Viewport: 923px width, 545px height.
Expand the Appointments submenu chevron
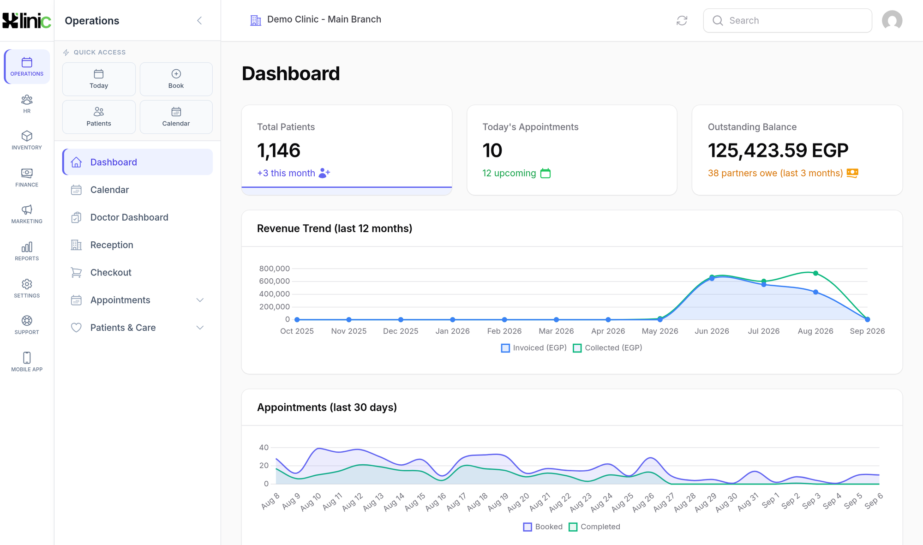200,300
